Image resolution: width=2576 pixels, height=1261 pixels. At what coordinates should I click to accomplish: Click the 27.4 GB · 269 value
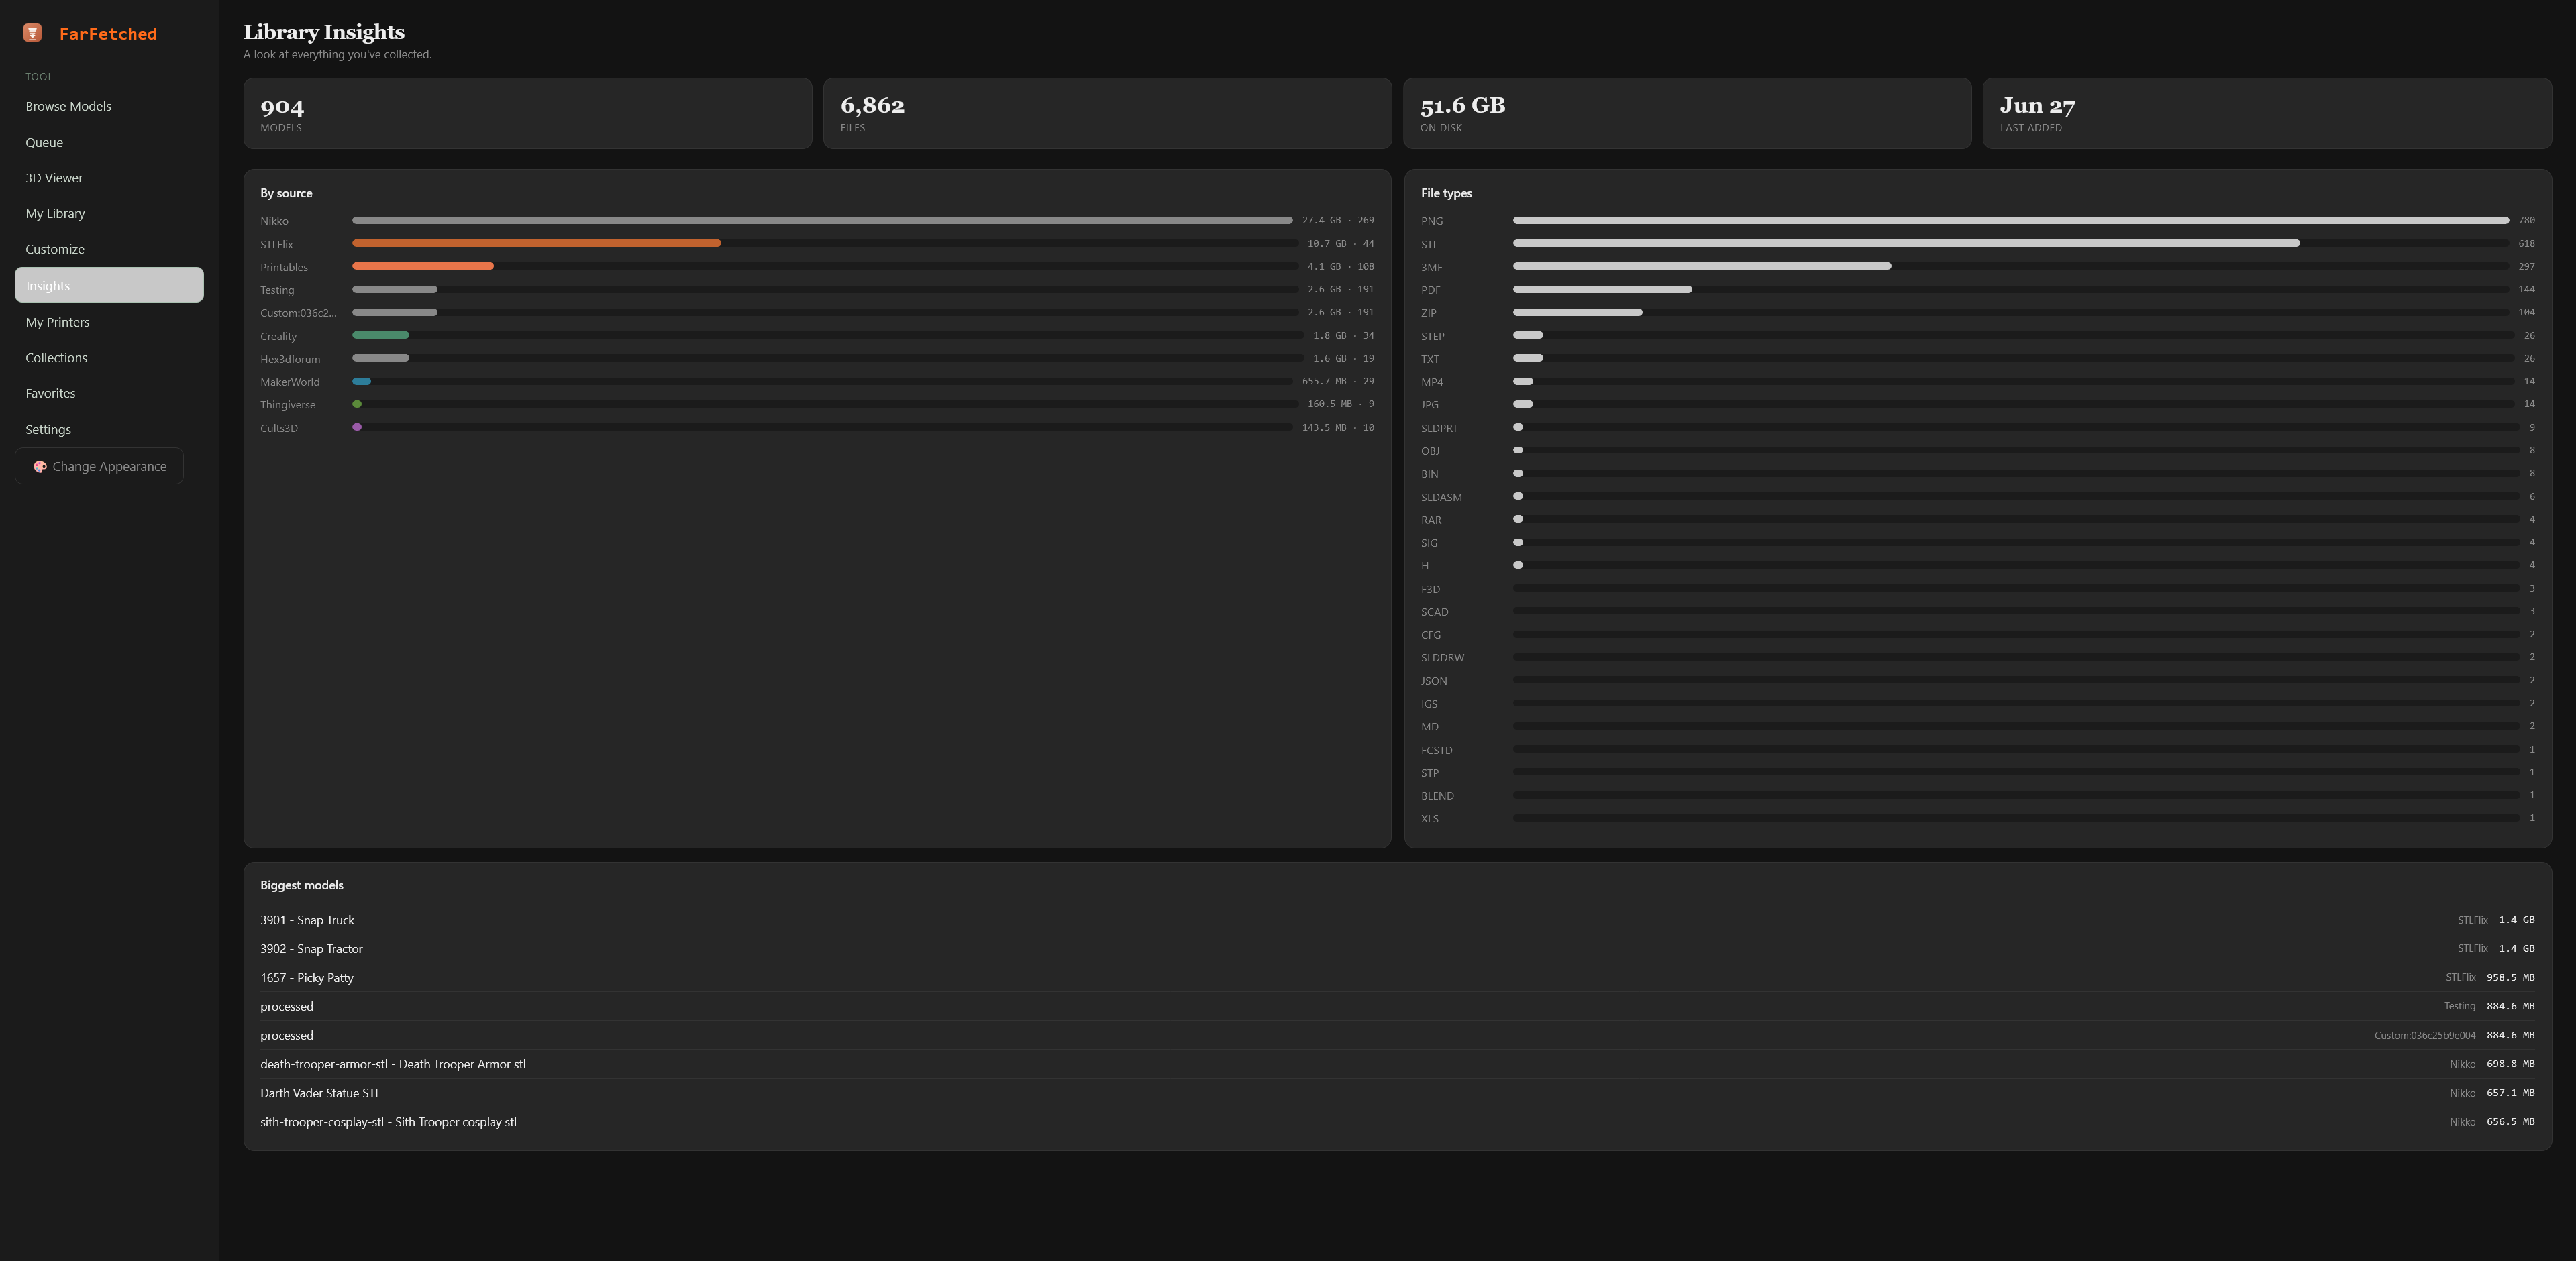(1338, 220)
